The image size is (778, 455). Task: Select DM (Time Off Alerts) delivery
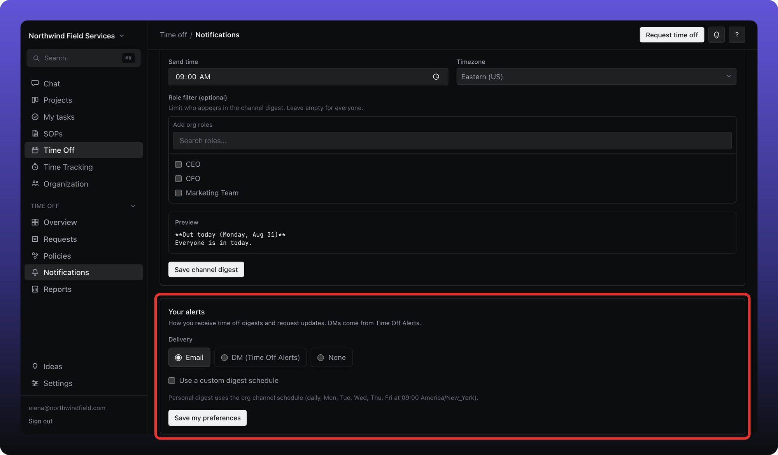[x=260, y=357]
